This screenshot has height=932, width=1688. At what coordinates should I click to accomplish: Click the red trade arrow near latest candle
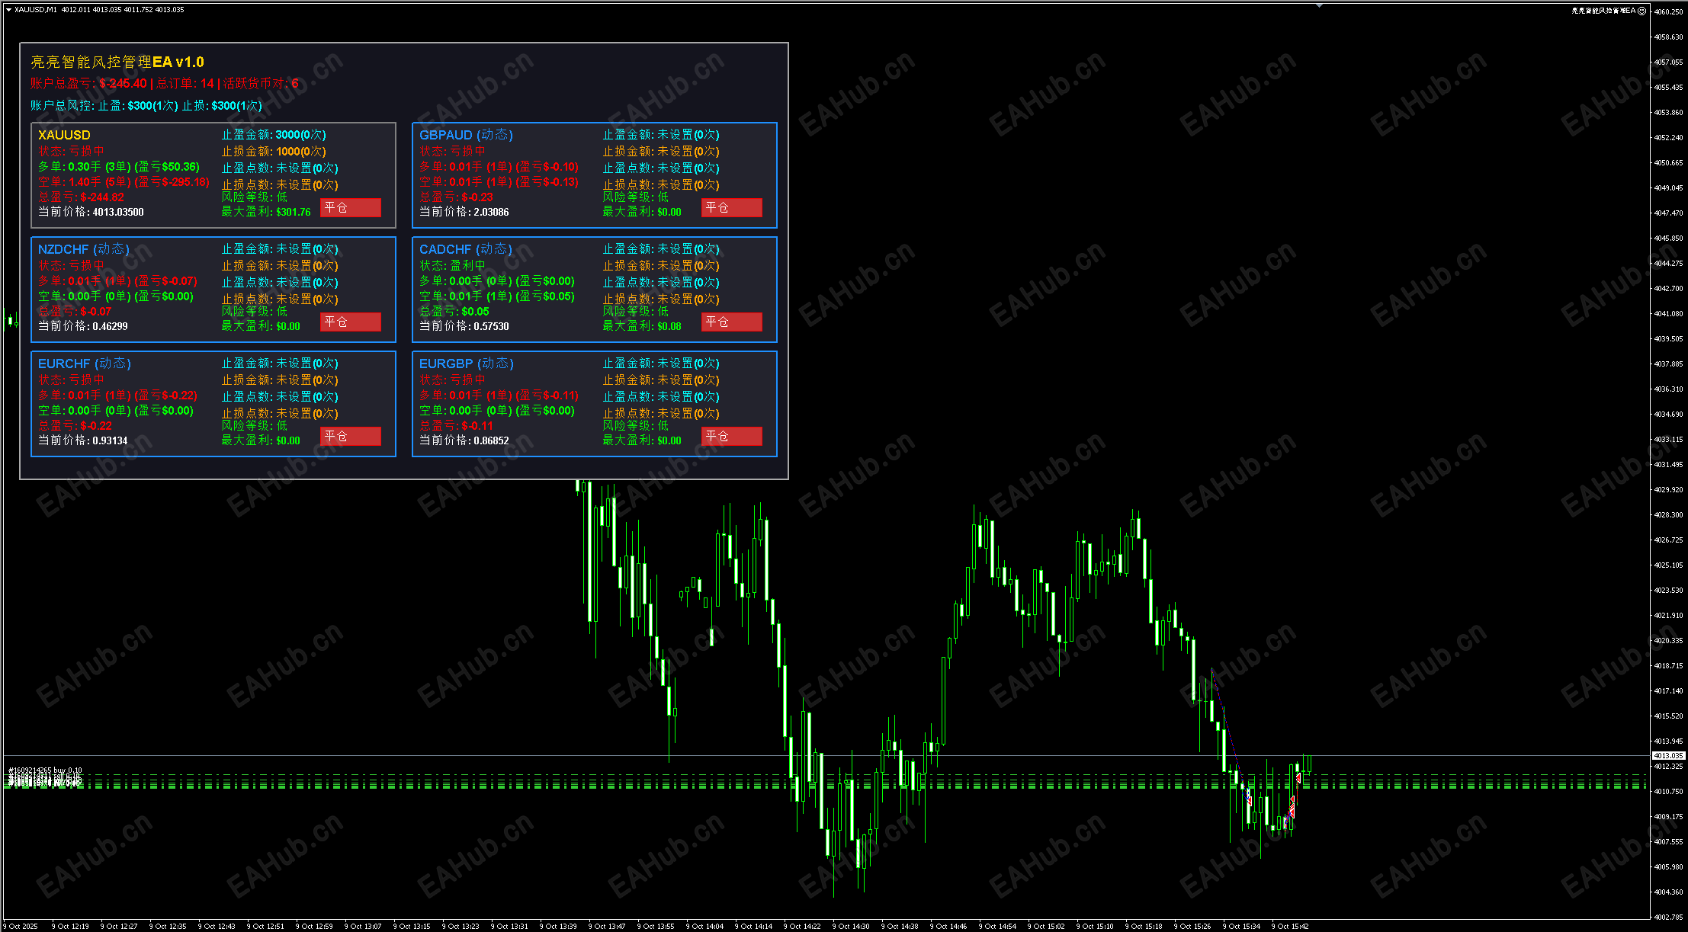click(1298, 777)
